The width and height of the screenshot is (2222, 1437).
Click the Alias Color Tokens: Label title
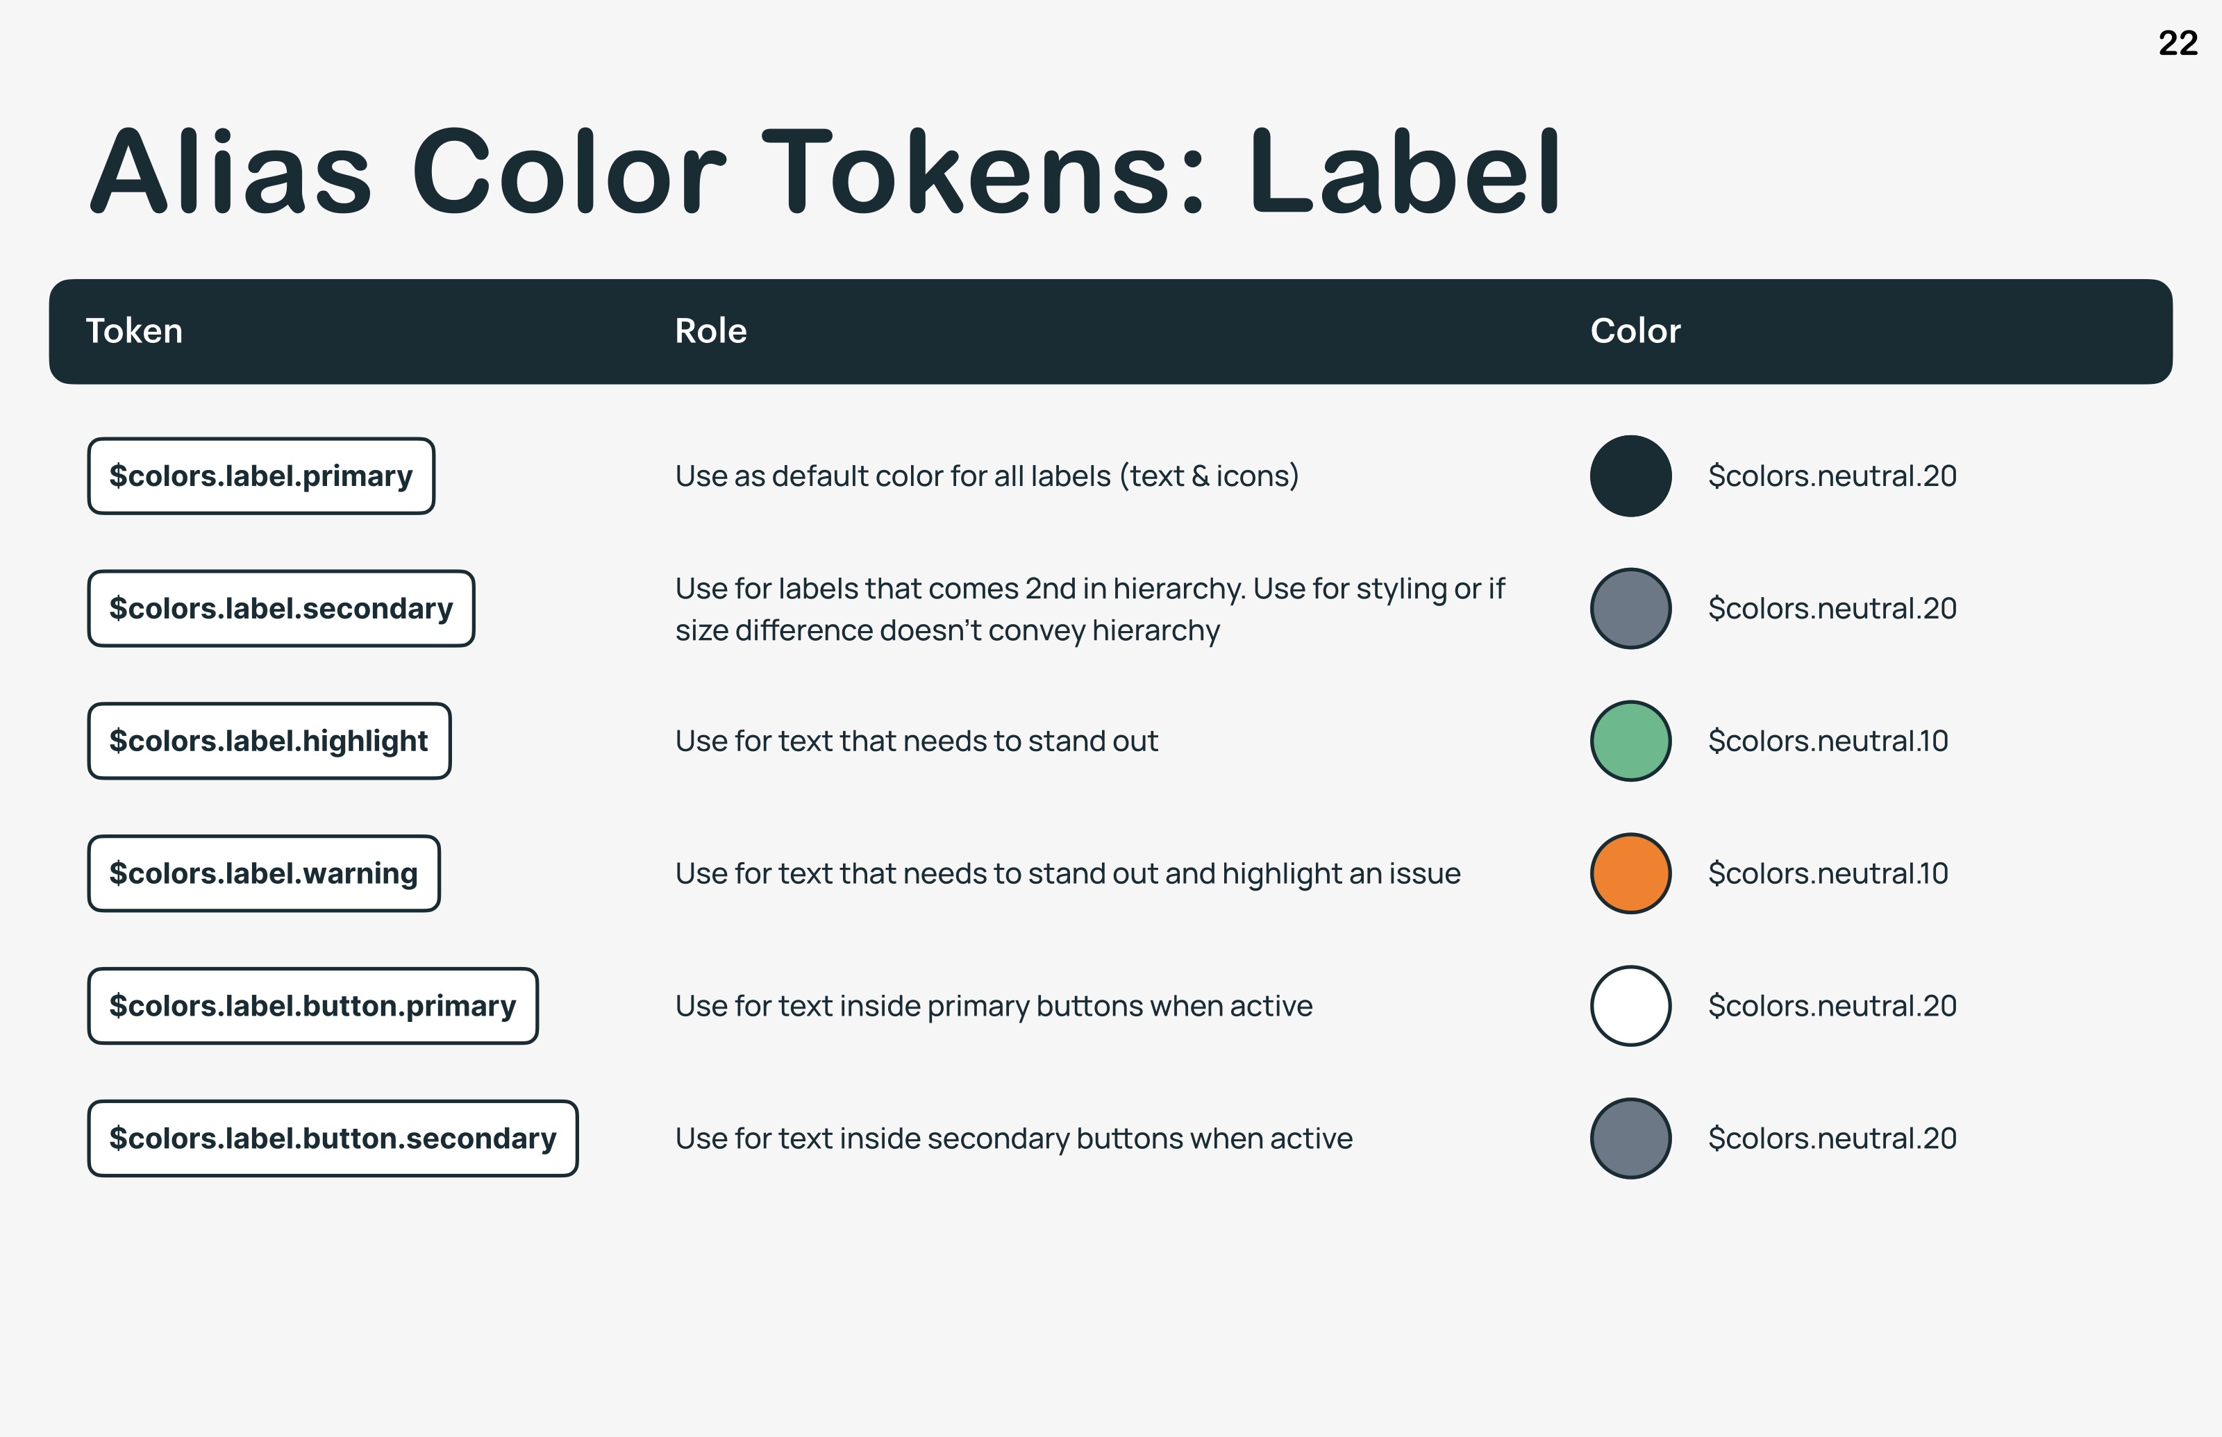(x=825, y=171)
